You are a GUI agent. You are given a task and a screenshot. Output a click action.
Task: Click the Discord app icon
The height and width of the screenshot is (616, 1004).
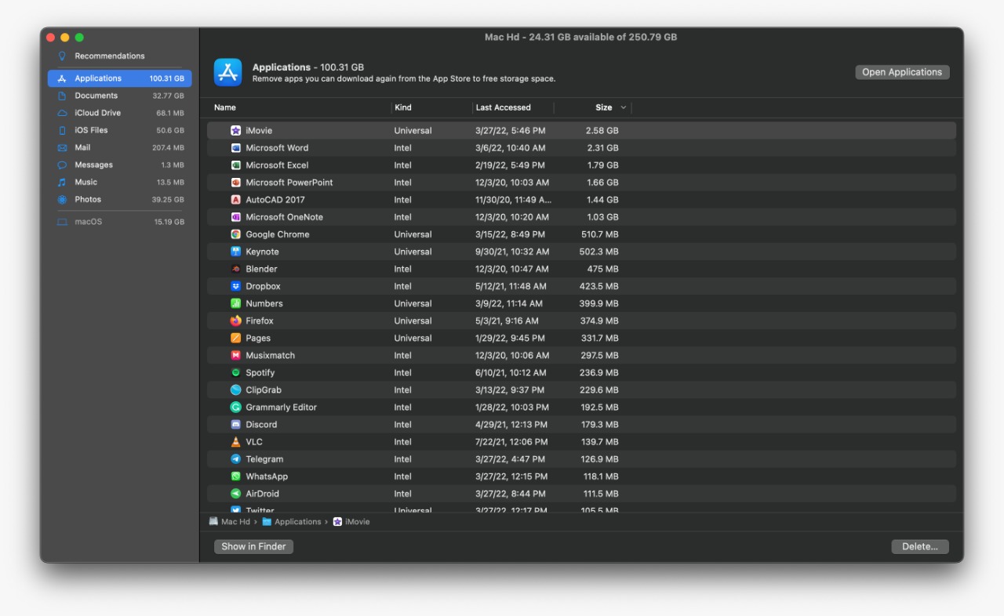235,425
